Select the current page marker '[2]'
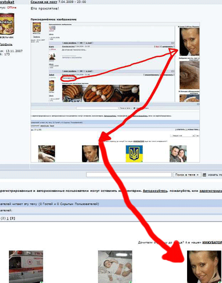This screenshot has height=283, width=222. 12,218
